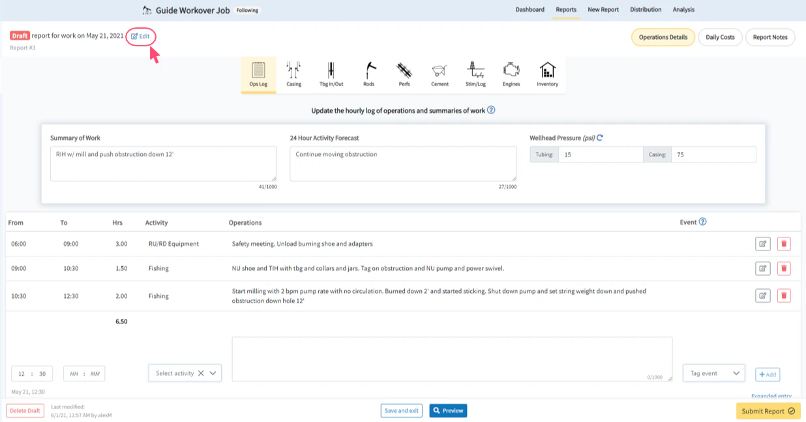Switch to Operations Details view
Screen dimensions: 806x422
(x=663, y=37)
